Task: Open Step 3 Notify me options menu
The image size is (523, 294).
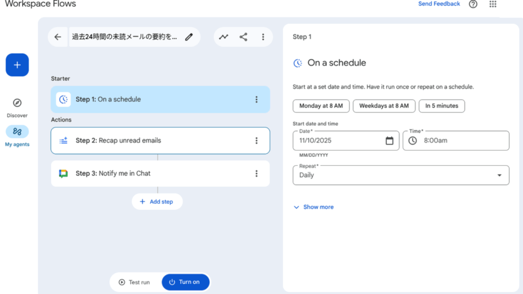Action: (256, 174)
